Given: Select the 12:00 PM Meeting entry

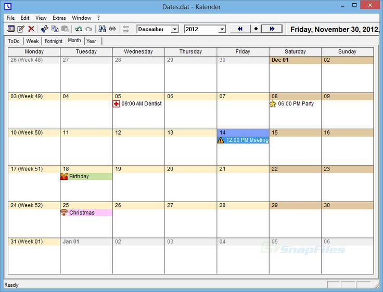Looking at the screenshot, I should coord(243,140).
